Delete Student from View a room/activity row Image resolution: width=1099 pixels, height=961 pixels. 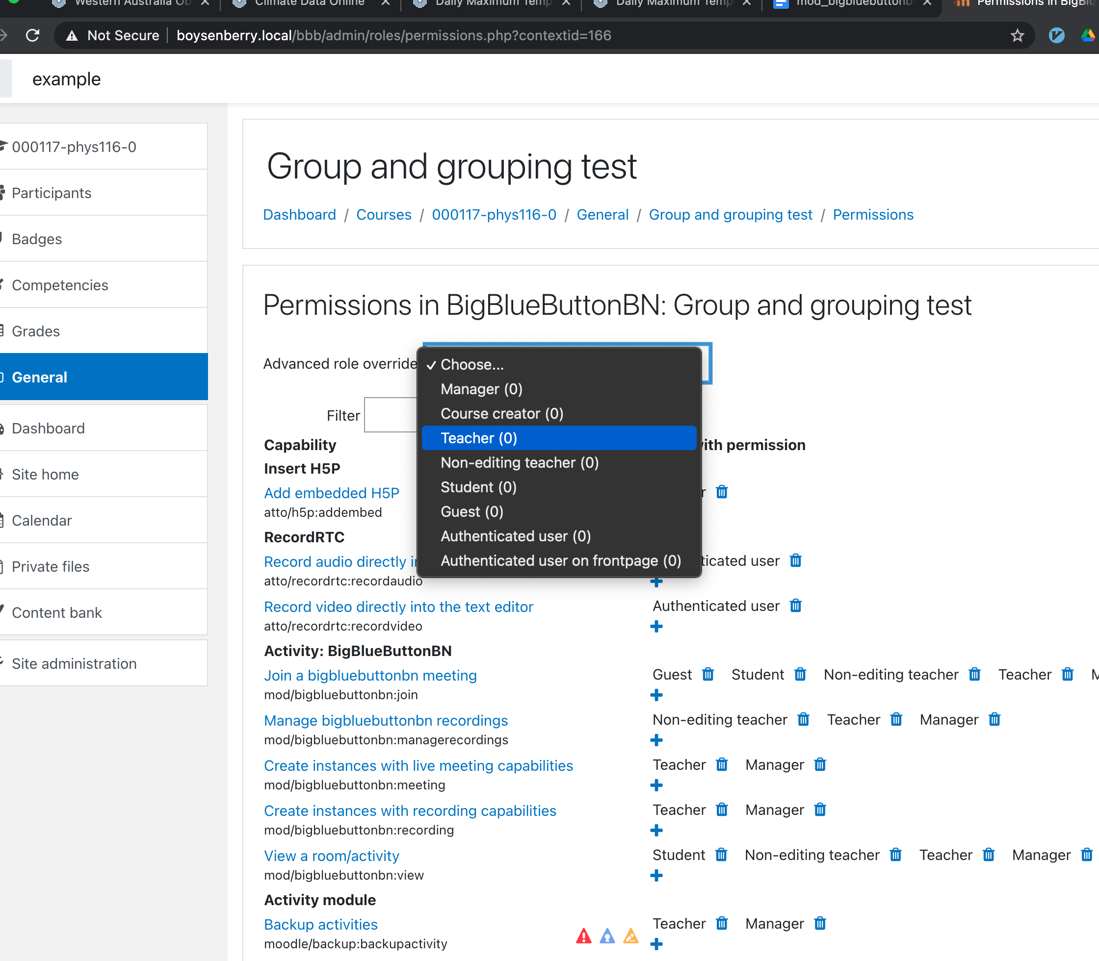721,854
